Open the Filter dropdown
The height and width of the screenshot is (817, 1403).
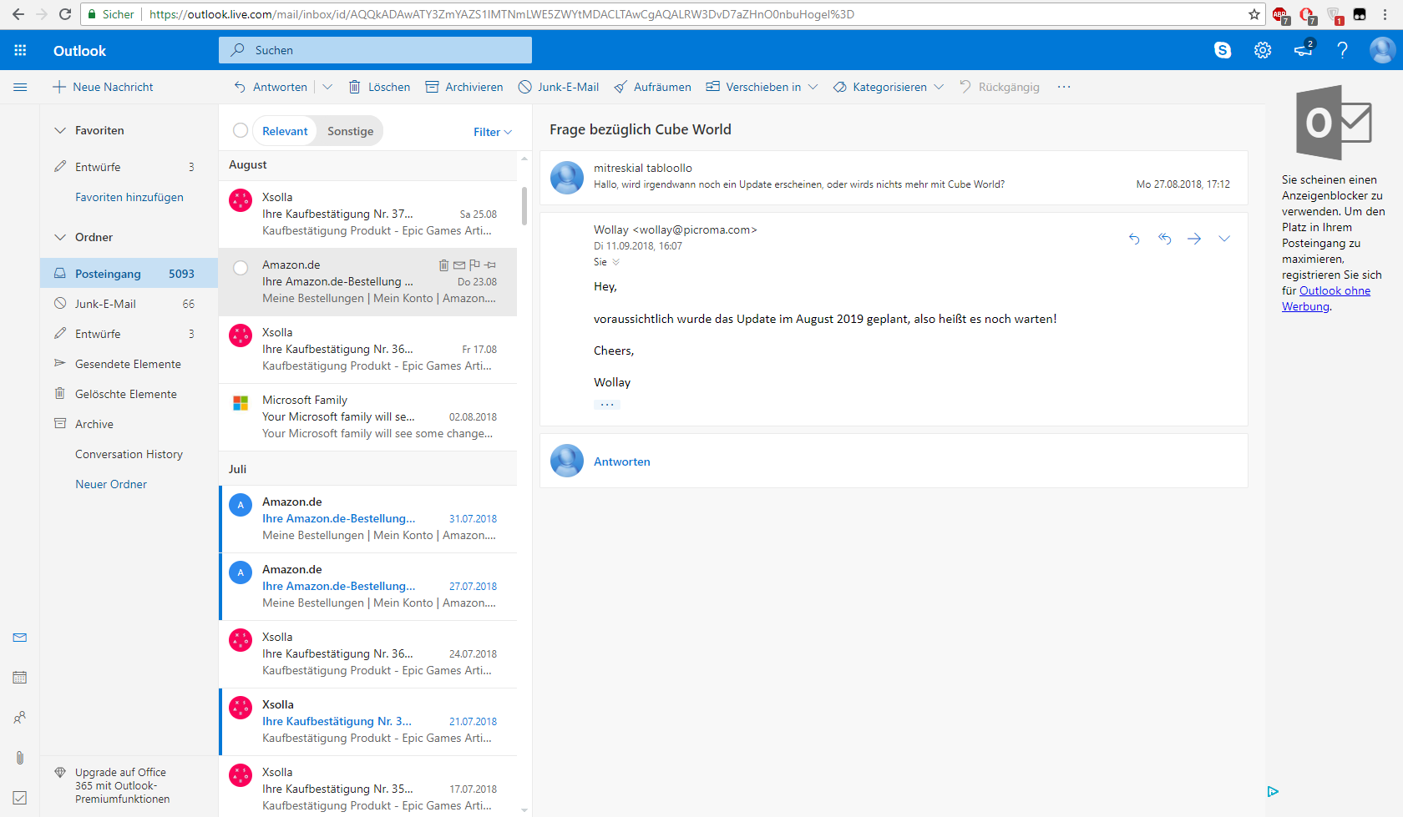(492, 132)
